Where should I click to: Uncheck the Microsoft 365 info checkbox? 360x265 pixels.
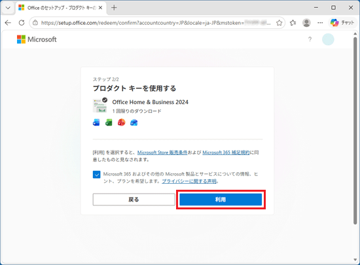click(x=96, y=174)
